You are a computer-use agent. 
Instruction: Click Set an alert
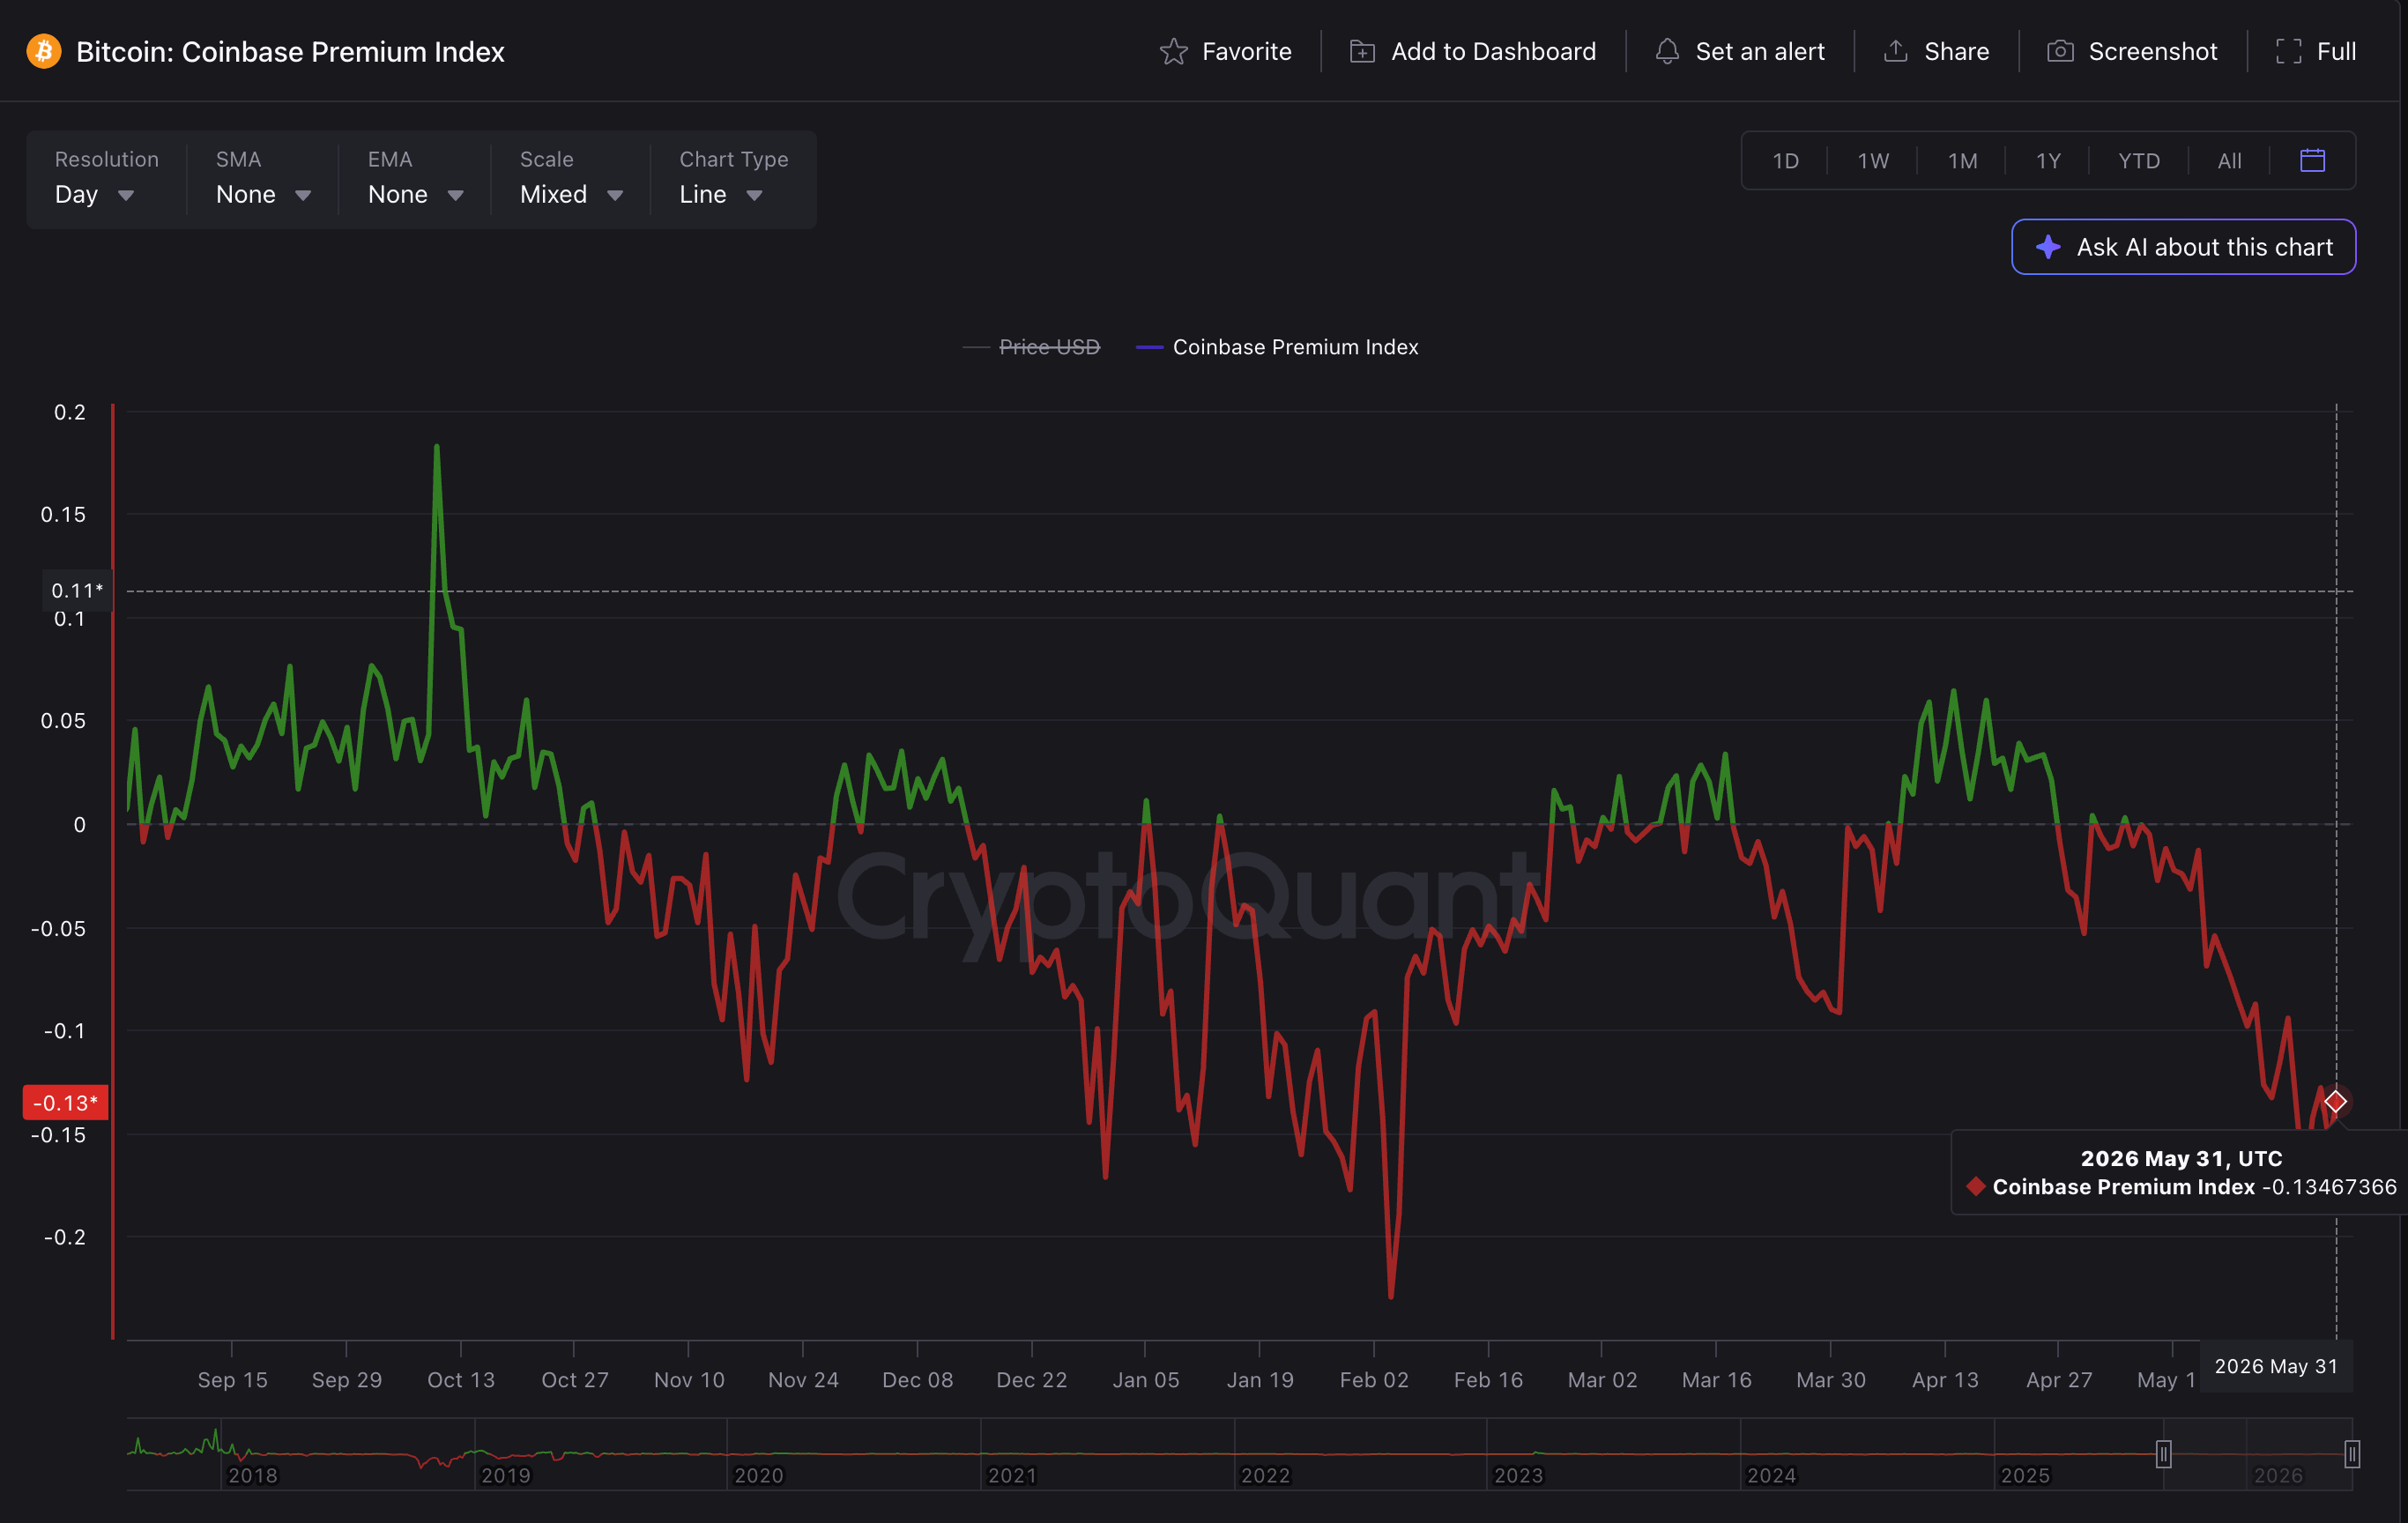click(x=1760, y=51)
